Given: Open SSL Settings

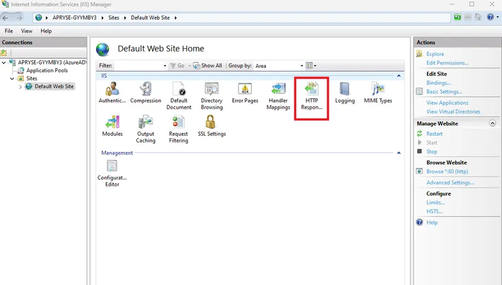Looking at the screenshot, I should [211, 126].
